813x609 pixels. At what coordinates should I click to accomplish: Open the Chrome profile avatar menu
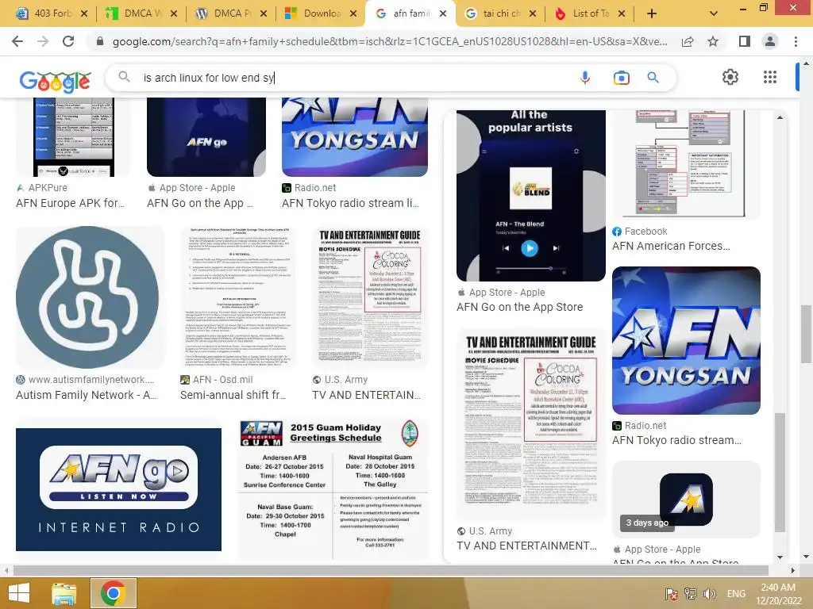tap(770, 41)
